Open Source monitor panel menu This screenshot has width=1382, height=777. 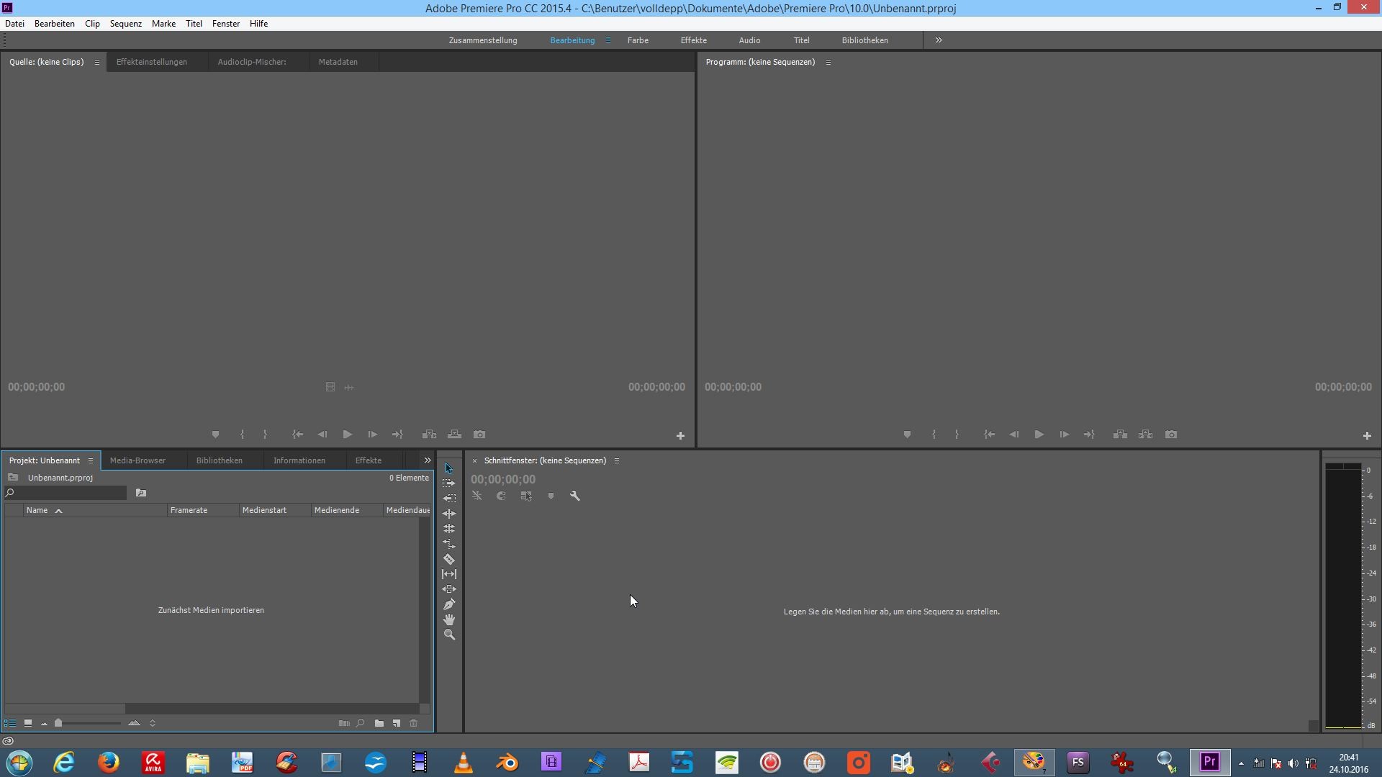97,62
